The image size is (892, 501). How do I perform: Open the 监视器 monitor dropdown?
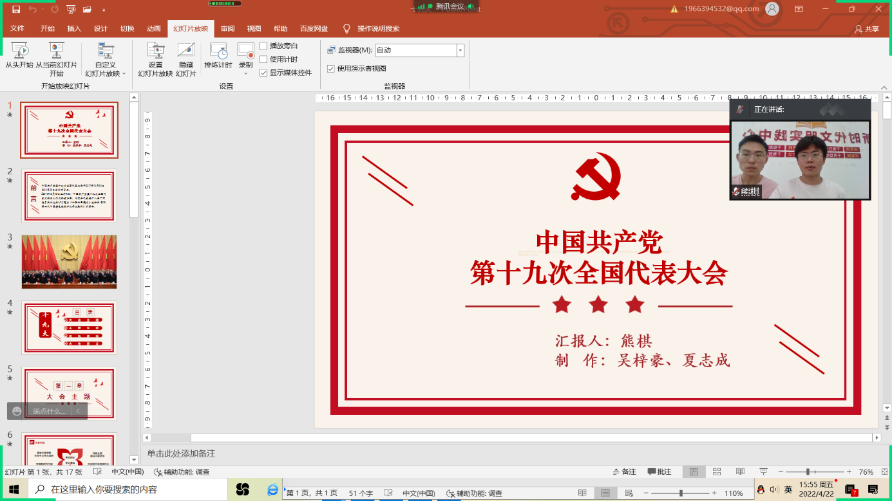[460, 50]
